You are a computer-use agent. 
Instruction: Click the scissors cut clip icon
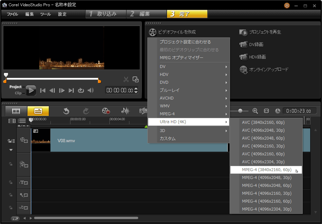pos(126,79)
